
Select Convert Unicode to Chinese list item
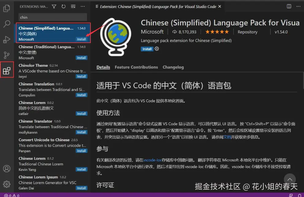(x=53, y=145)
